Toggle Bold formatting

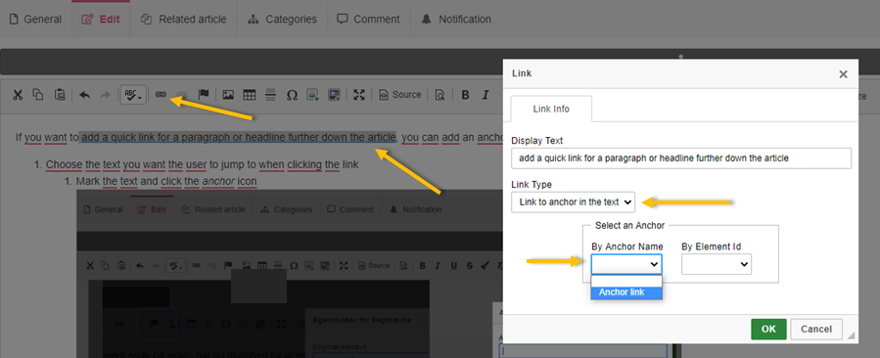tap(465, 95)
